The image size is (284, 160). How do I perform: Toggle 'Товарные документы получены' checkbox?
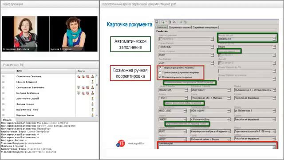(x=160, y=68)
